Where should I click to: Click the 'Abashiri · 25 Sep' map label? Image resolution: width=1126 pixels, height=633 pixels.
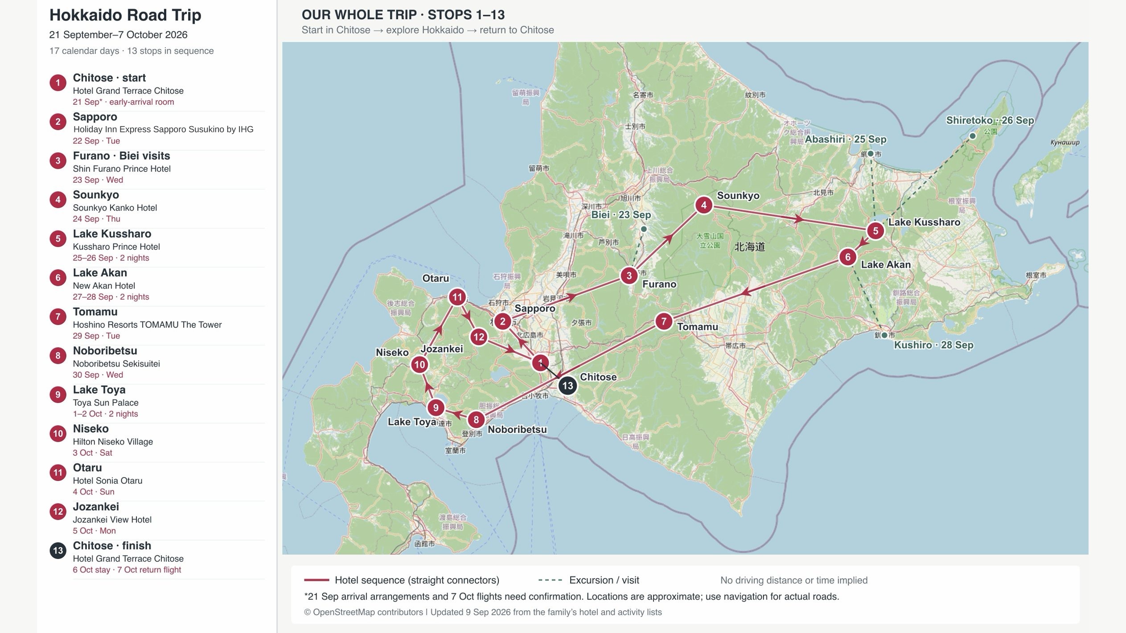point(845,139)
